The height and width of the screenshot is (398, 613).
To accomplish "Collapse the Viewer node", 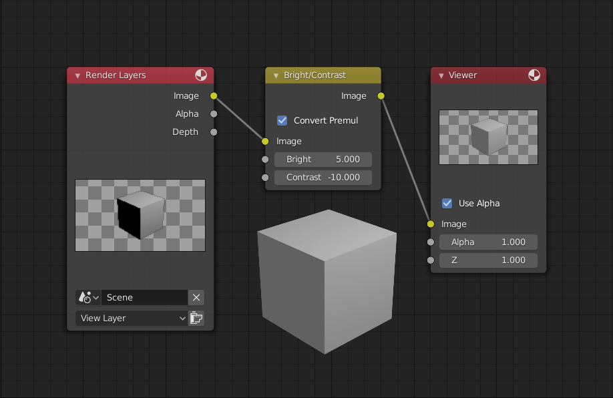I will click(443, 75).
